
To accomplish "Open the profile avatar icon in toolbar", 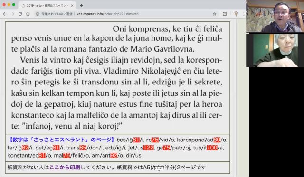I will (236, 14).
